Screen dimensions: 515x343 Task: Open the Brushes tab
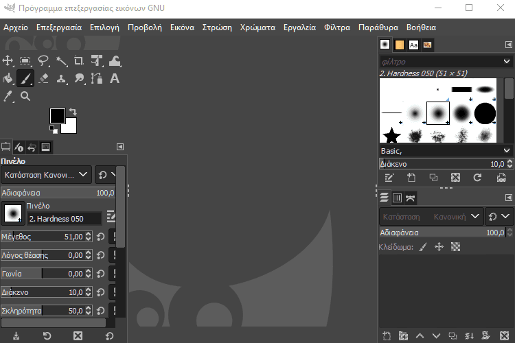click(x=385, y=45)
